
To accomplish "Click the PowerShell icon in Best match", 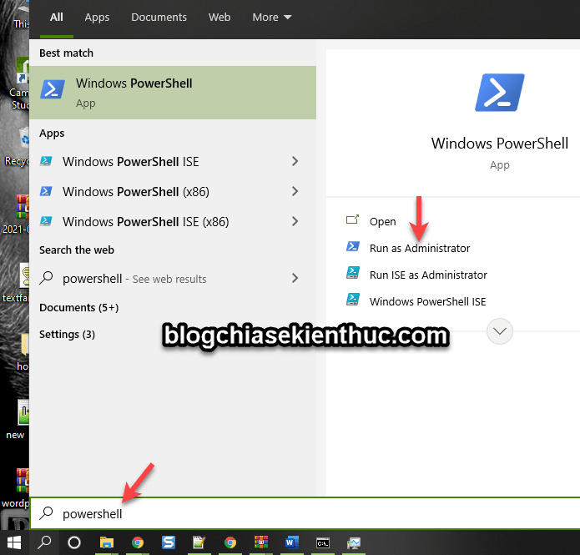I will 52,89.
